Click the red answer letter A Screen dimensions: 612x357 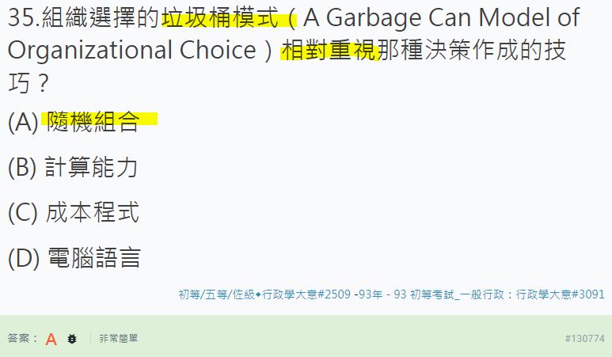51,339
